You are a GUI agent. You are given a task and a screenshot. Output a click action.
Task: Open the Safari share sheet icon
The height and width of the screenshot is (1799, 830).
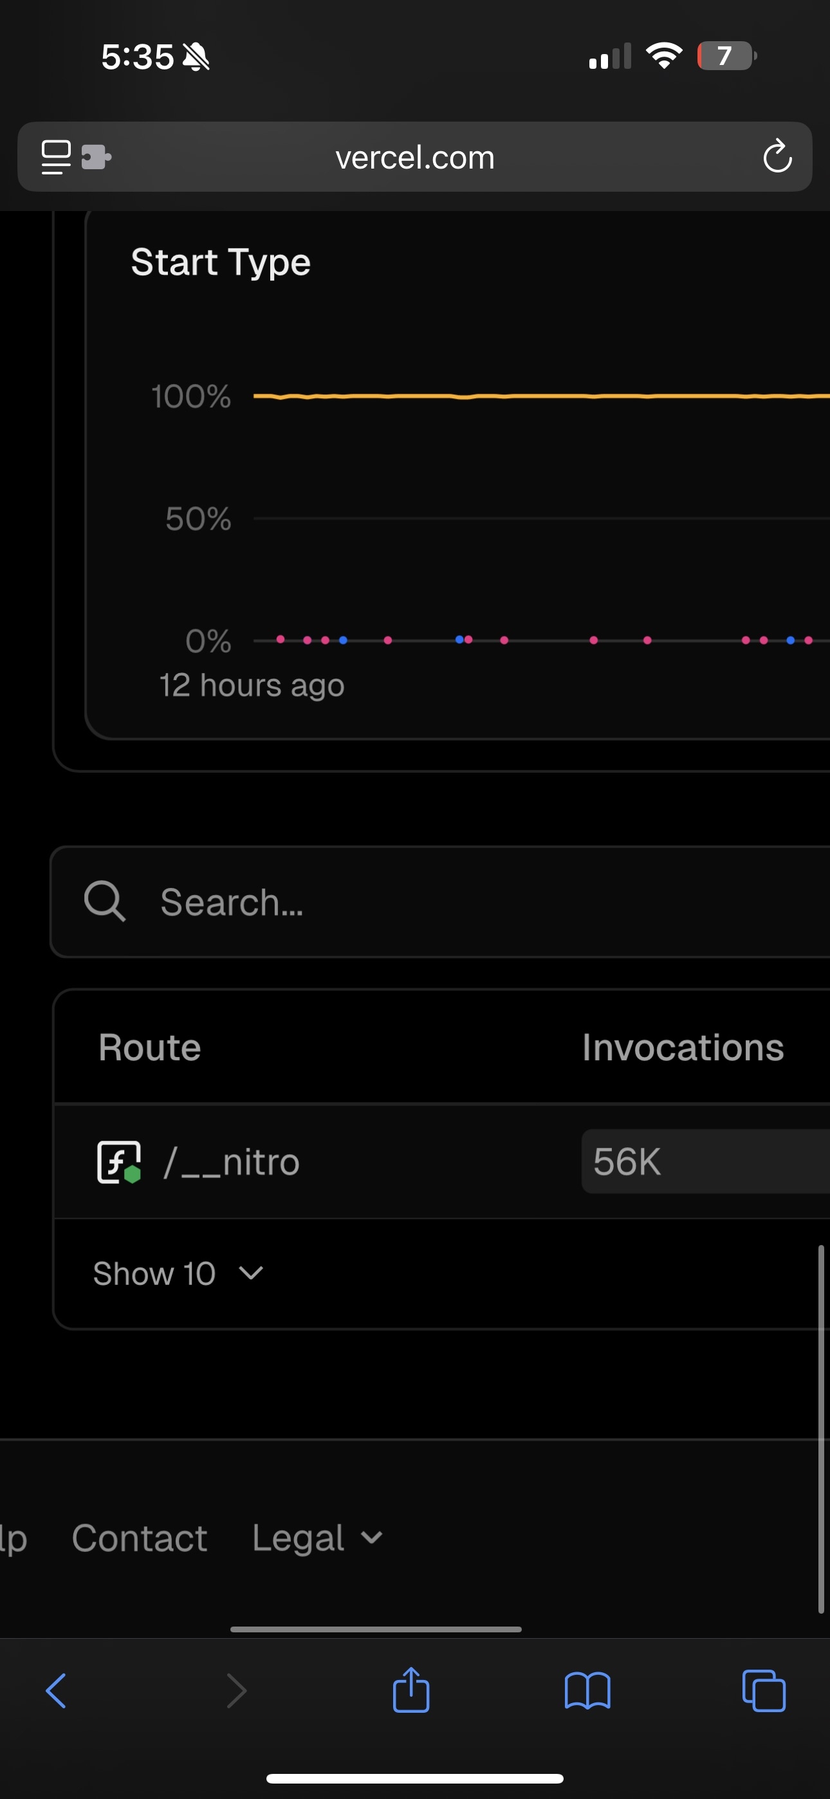pyautogui.click(x=410, y=1690)
